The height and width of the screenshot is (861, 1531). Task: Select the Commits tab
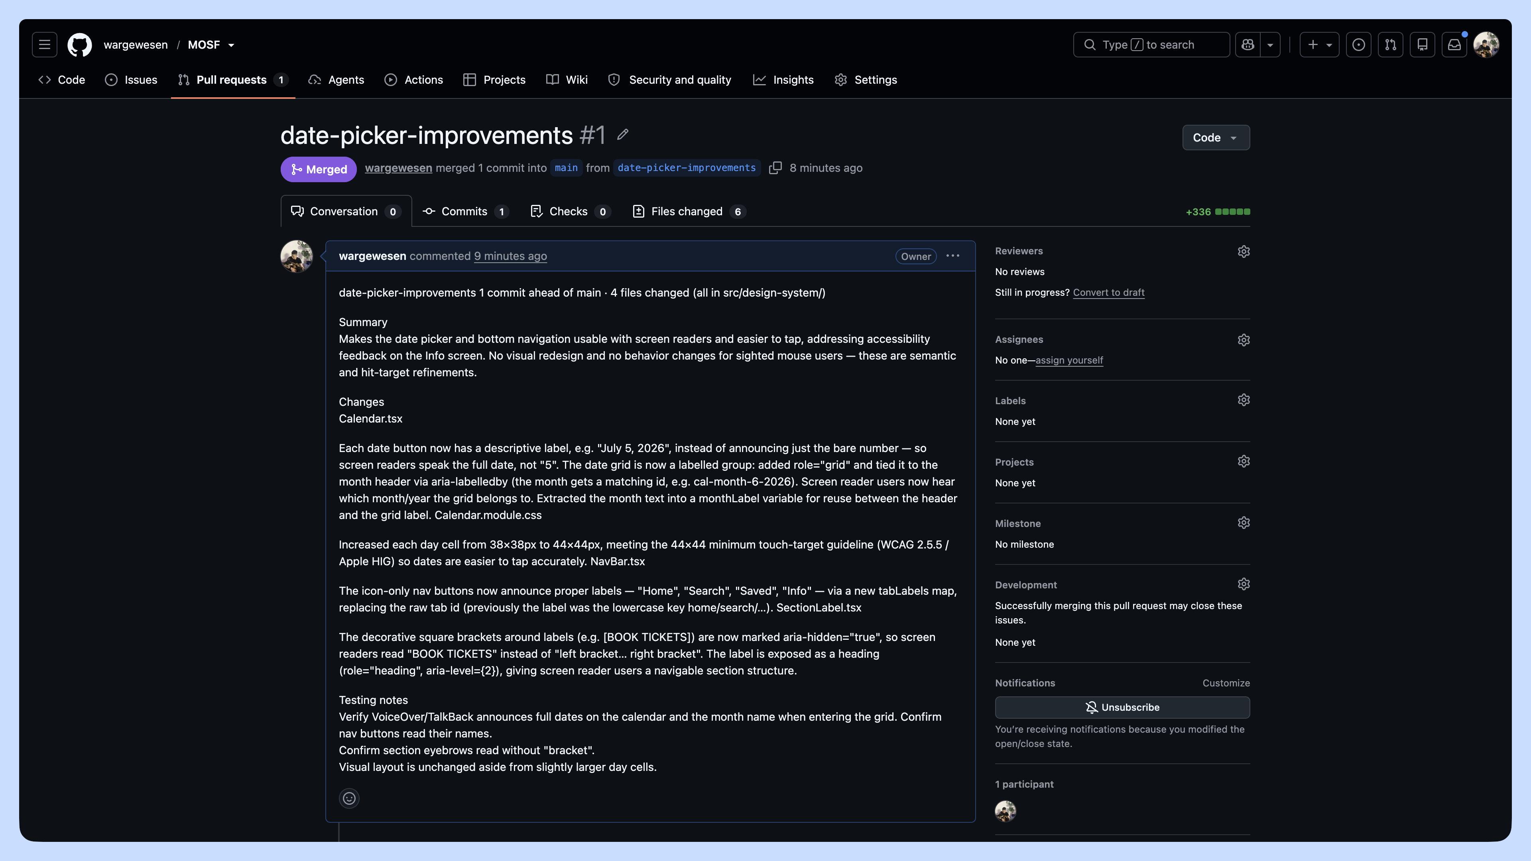pyautogui.click(x=465, y=212)
